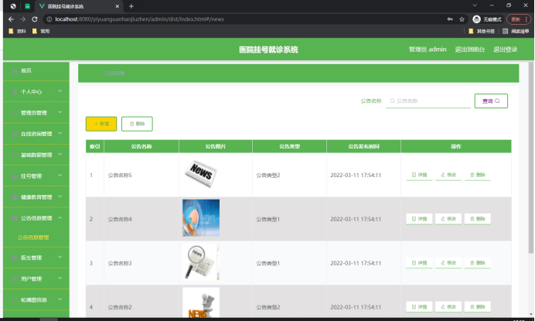The height and width of the screenshot is (321, 535).
Task: Click the 管理员 admin label in header
Action: [428, 50]
